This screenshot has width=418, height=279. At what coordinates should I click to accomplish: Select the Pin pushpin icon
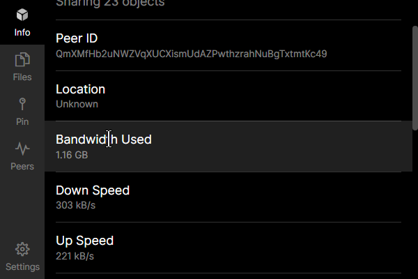pos(22,105)
